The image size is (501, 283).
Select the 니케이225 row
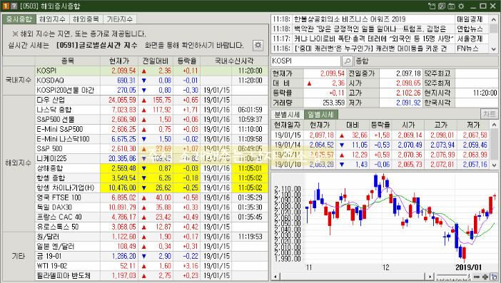pyautogui.click(x=151, y=158)
